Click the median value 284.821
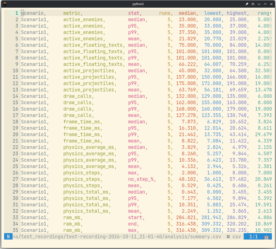This screenshot has width=276, height=249. click(x=186, y=217)
